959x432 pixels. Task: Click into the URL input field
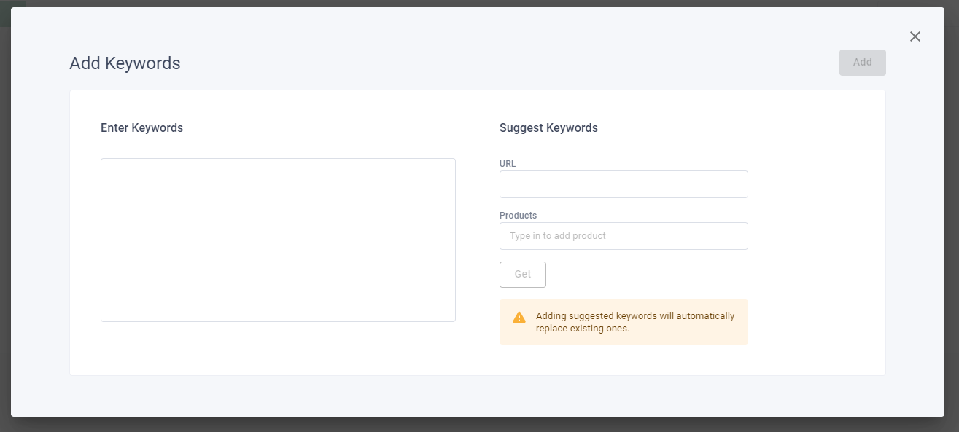pyautogui.click(x=624, y=184)
